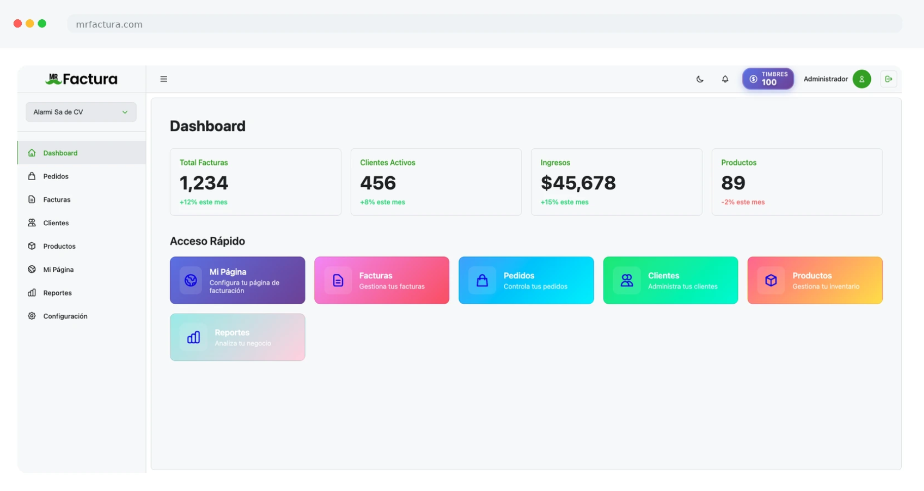Click the Clientes sidebar people icon
The image size is (924, 491).
(x=32, y=223)
